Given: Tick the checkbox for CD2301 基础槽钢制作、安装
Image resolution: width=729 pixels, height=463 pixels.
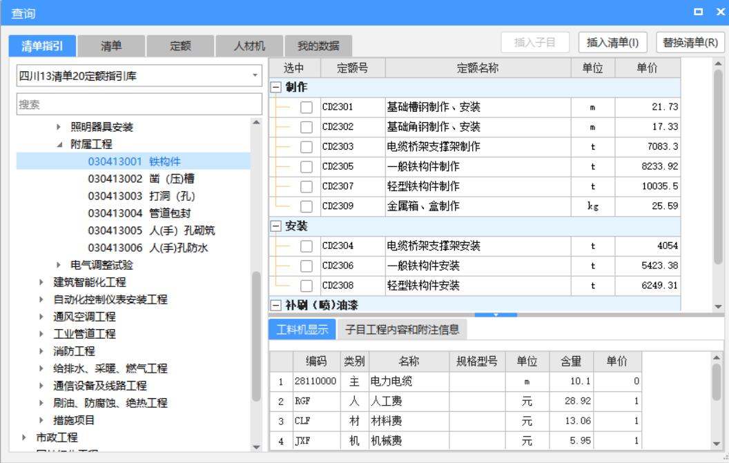Looking at the screenshot, I should 307,108.
